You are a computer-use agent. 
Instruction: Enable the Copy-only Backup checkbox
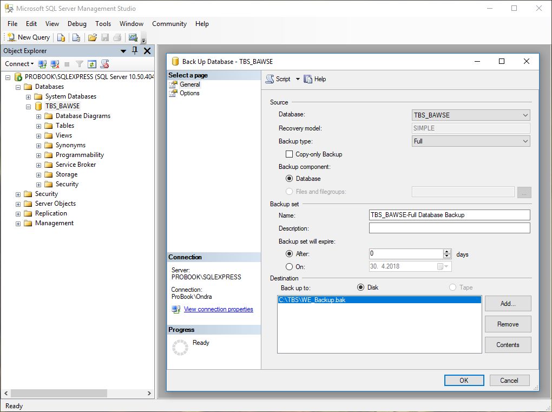pos(289,154)
